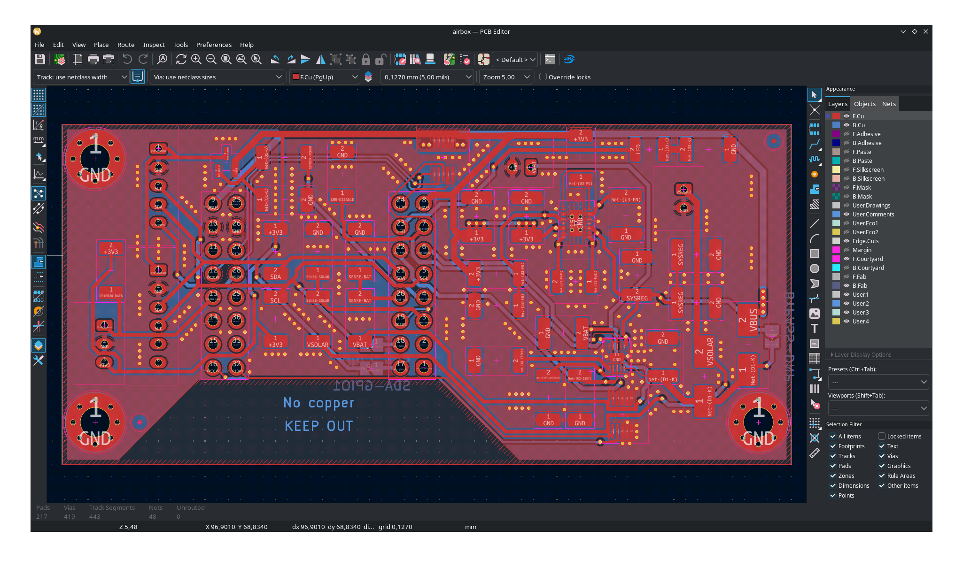The image size is (963, 568).
Task: Expand Layer Display Options
Action: tap(861, 355)
